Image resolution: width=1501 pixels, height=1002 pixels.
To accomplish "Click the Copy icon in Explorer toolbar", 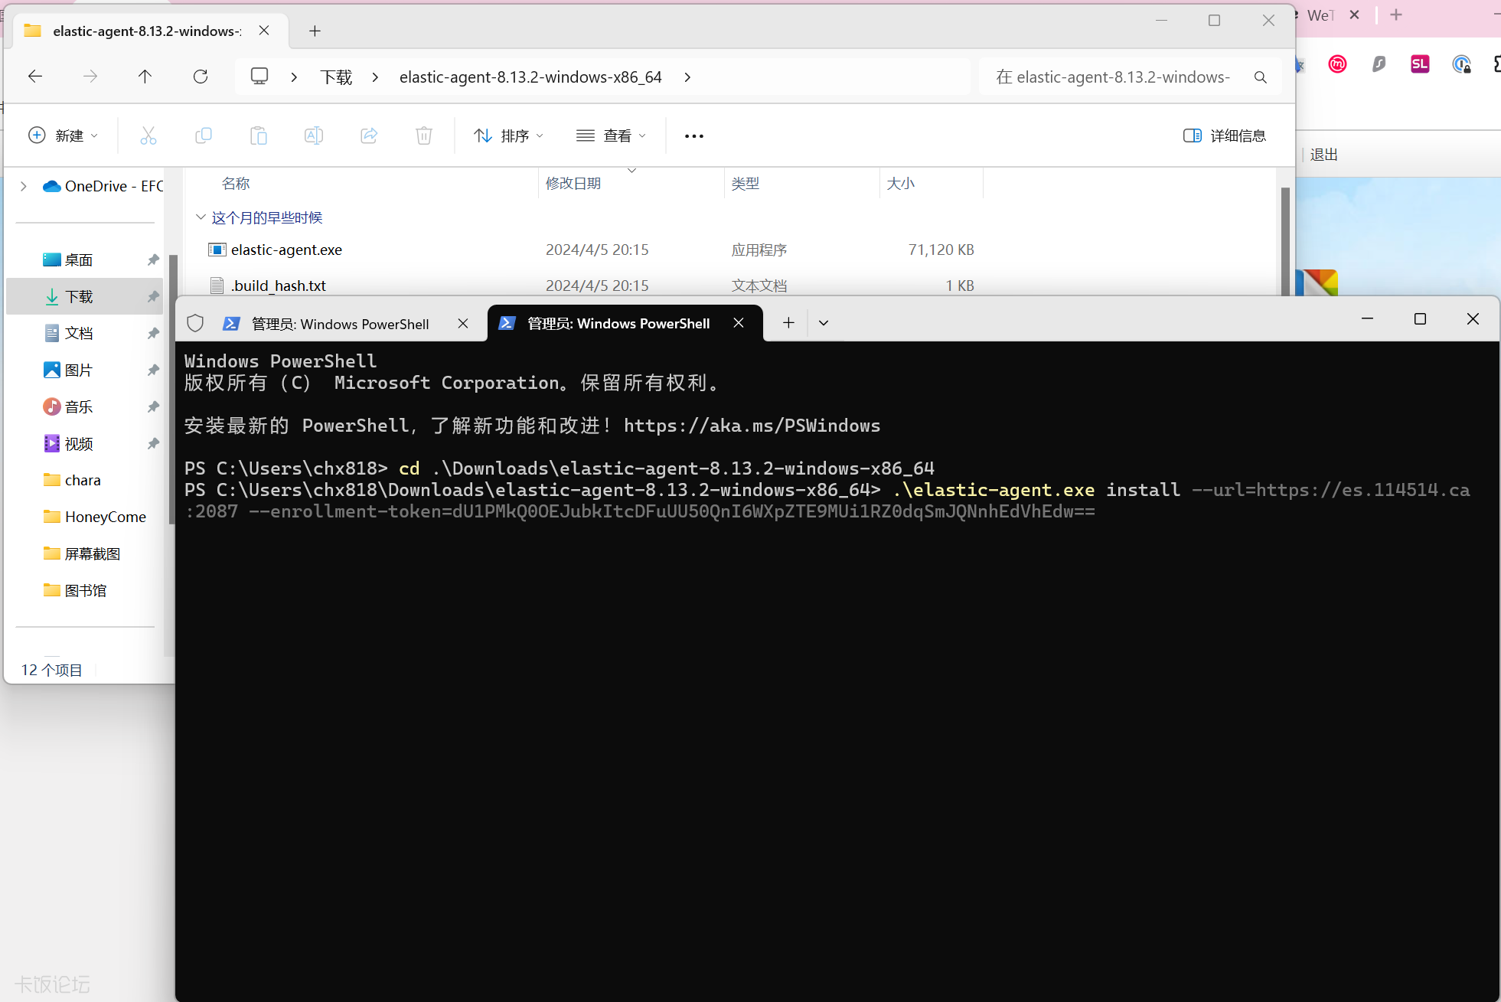I will (203, 135).
